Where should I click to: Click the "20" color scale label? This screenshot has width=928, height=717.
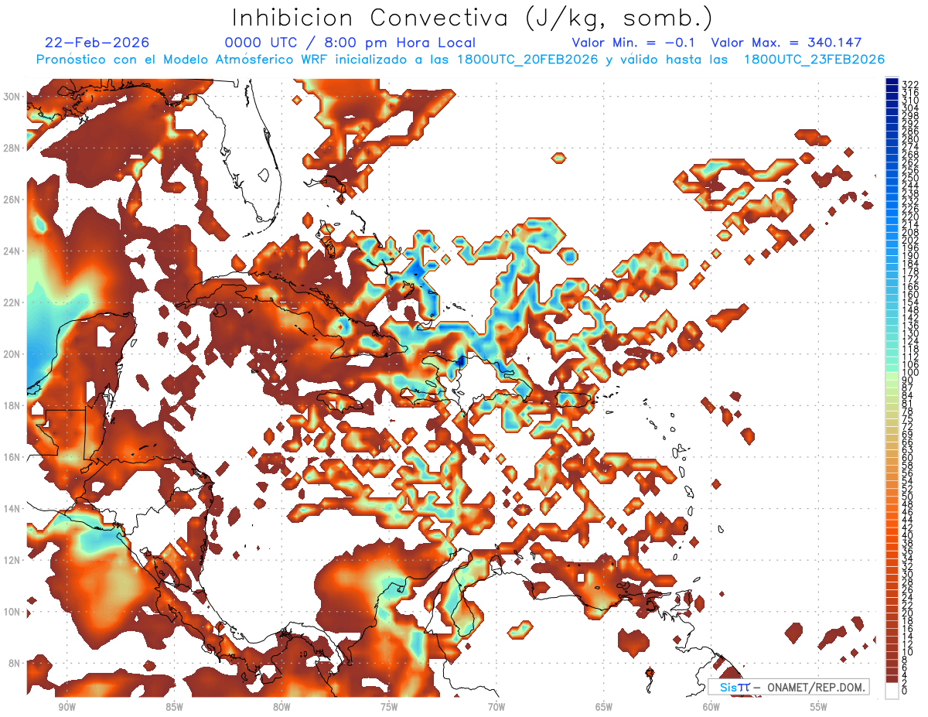[908, 613]
